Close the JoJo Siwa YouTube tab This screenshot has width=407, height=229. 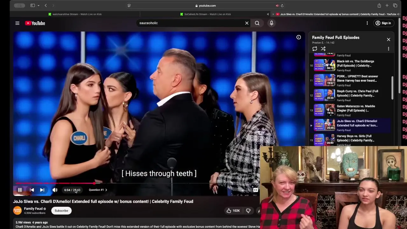point(273,14)
